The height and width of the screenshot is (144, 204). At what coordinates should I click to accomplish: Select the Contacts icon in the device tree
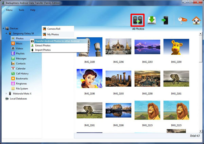click(13, 64)
